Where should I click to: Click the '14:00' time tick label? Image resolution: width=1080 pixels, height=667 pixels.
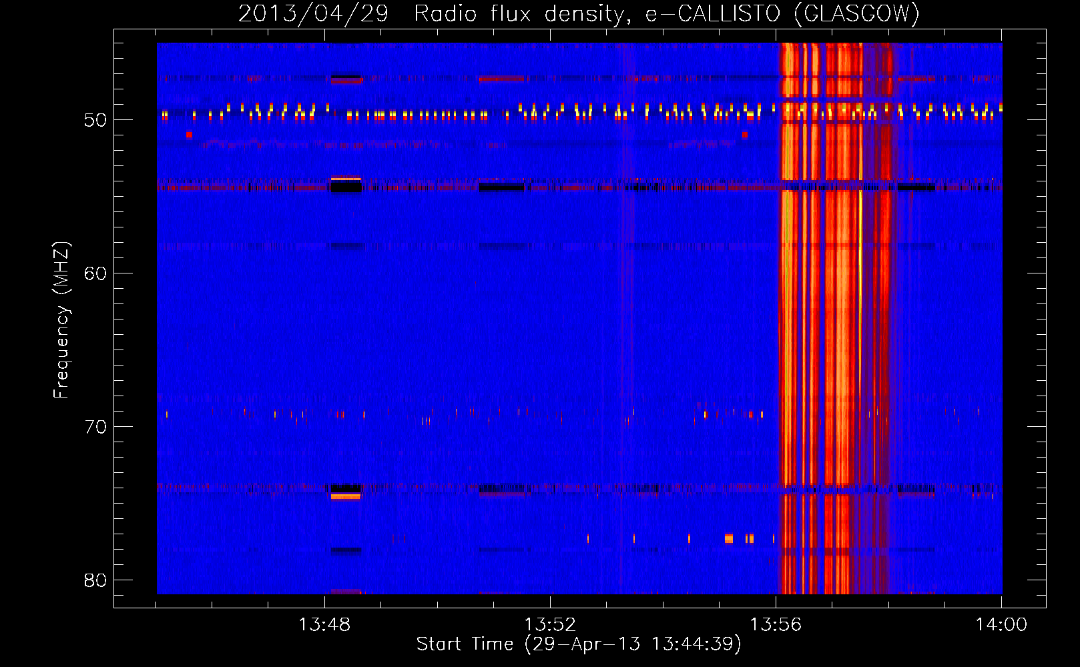click(x=1001, y=624)
